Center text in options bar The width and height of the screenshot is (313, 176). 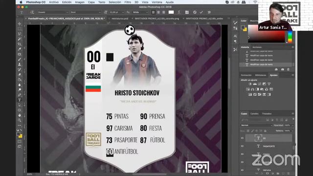[x=158, y=12]
